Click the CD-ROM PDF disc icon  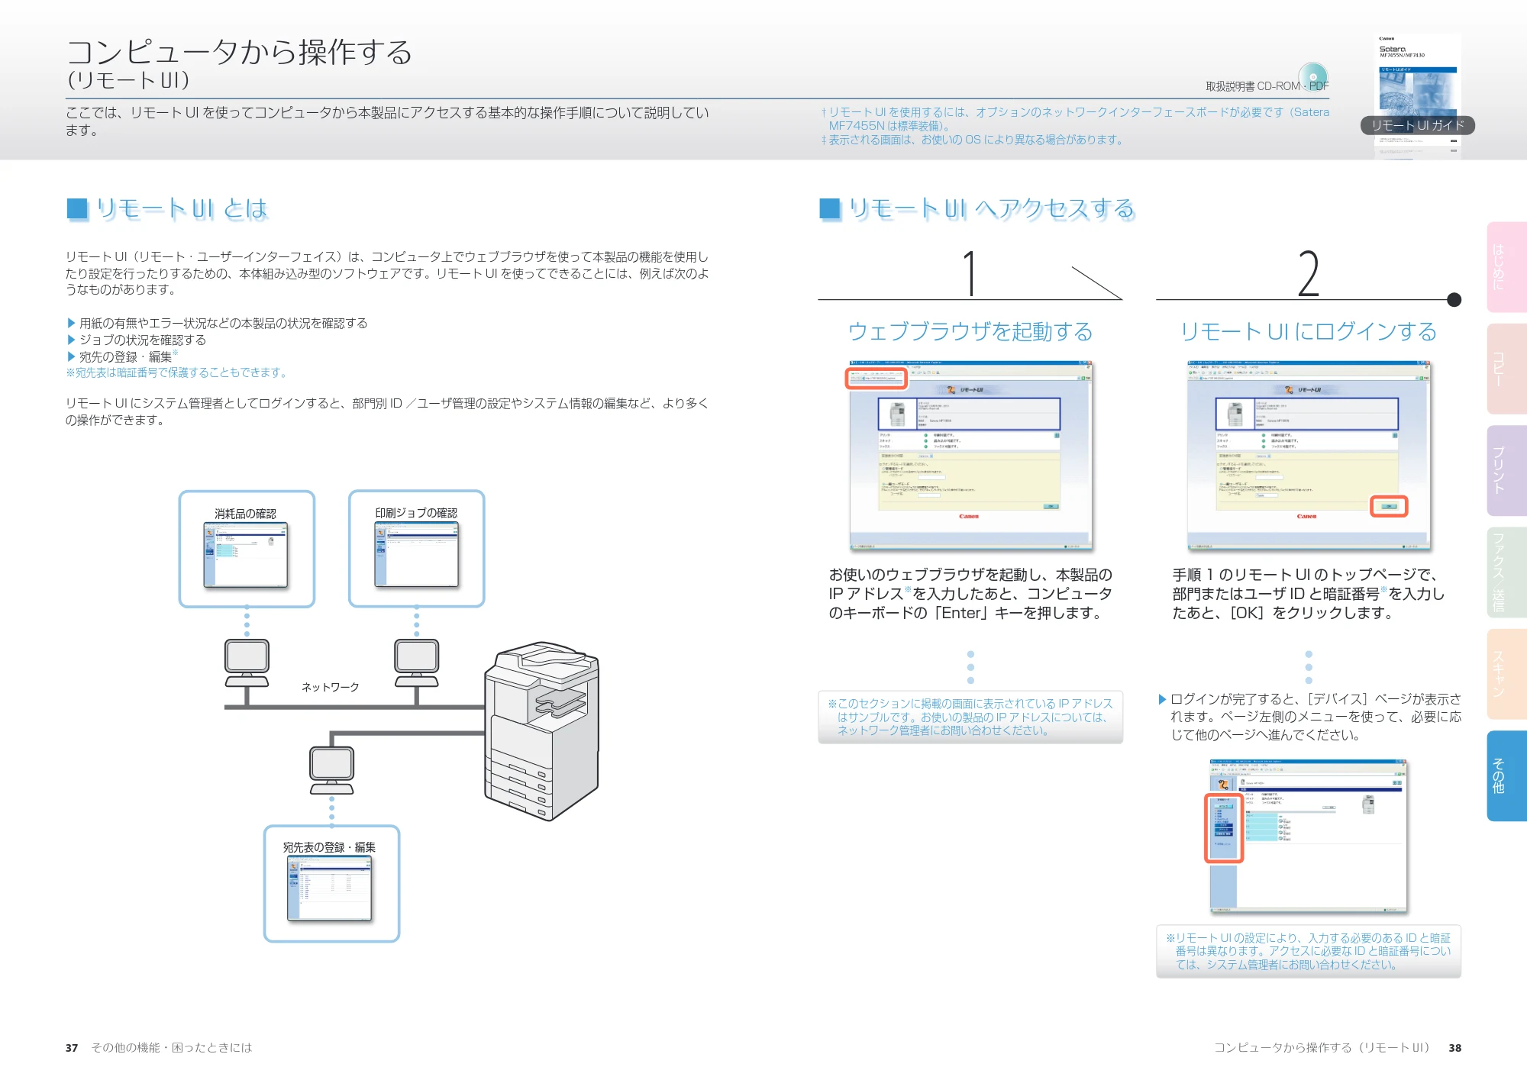coord(1312,77)
